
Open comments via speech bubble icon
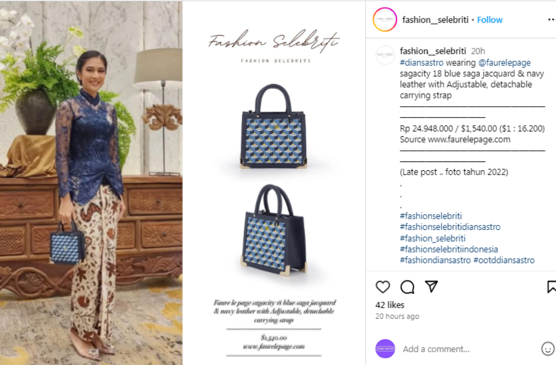pyautogui.click(x=407, y=287)
